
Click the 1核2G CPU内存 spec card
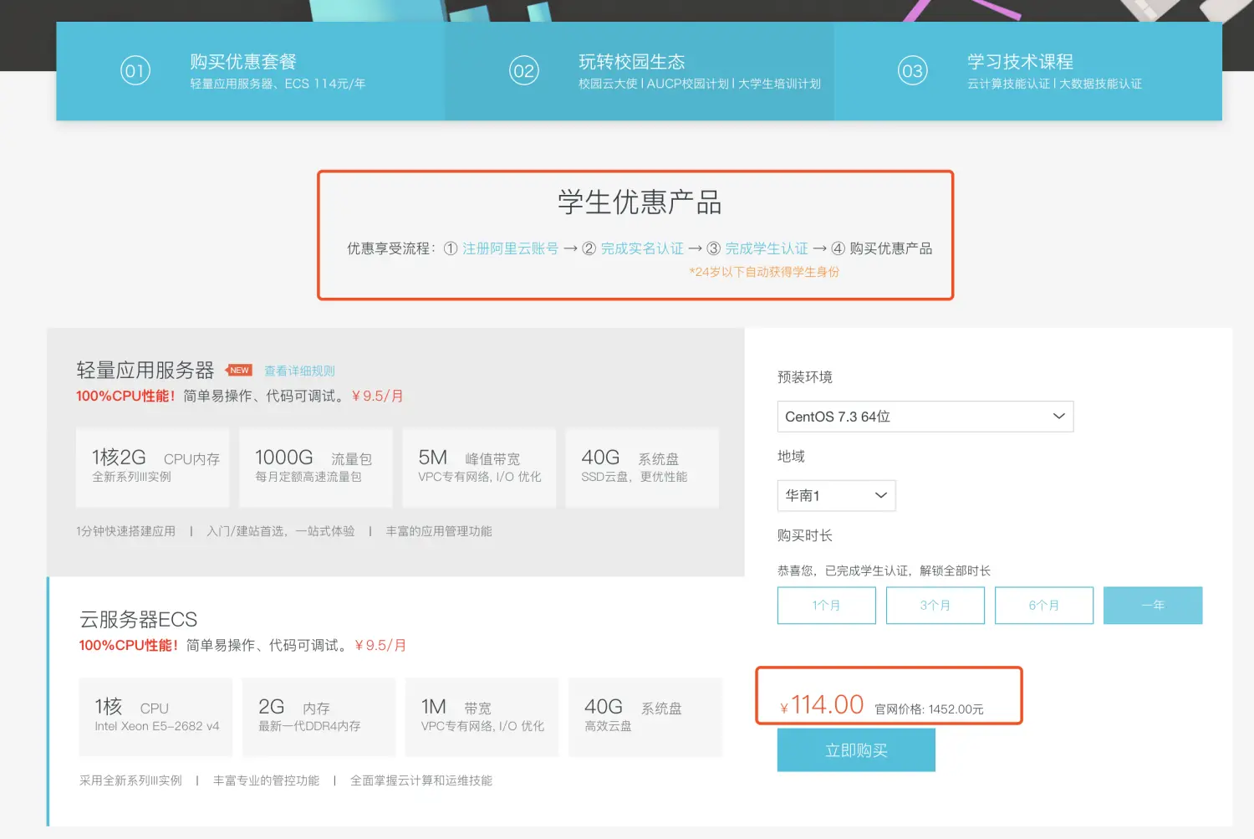pos(153,468)
